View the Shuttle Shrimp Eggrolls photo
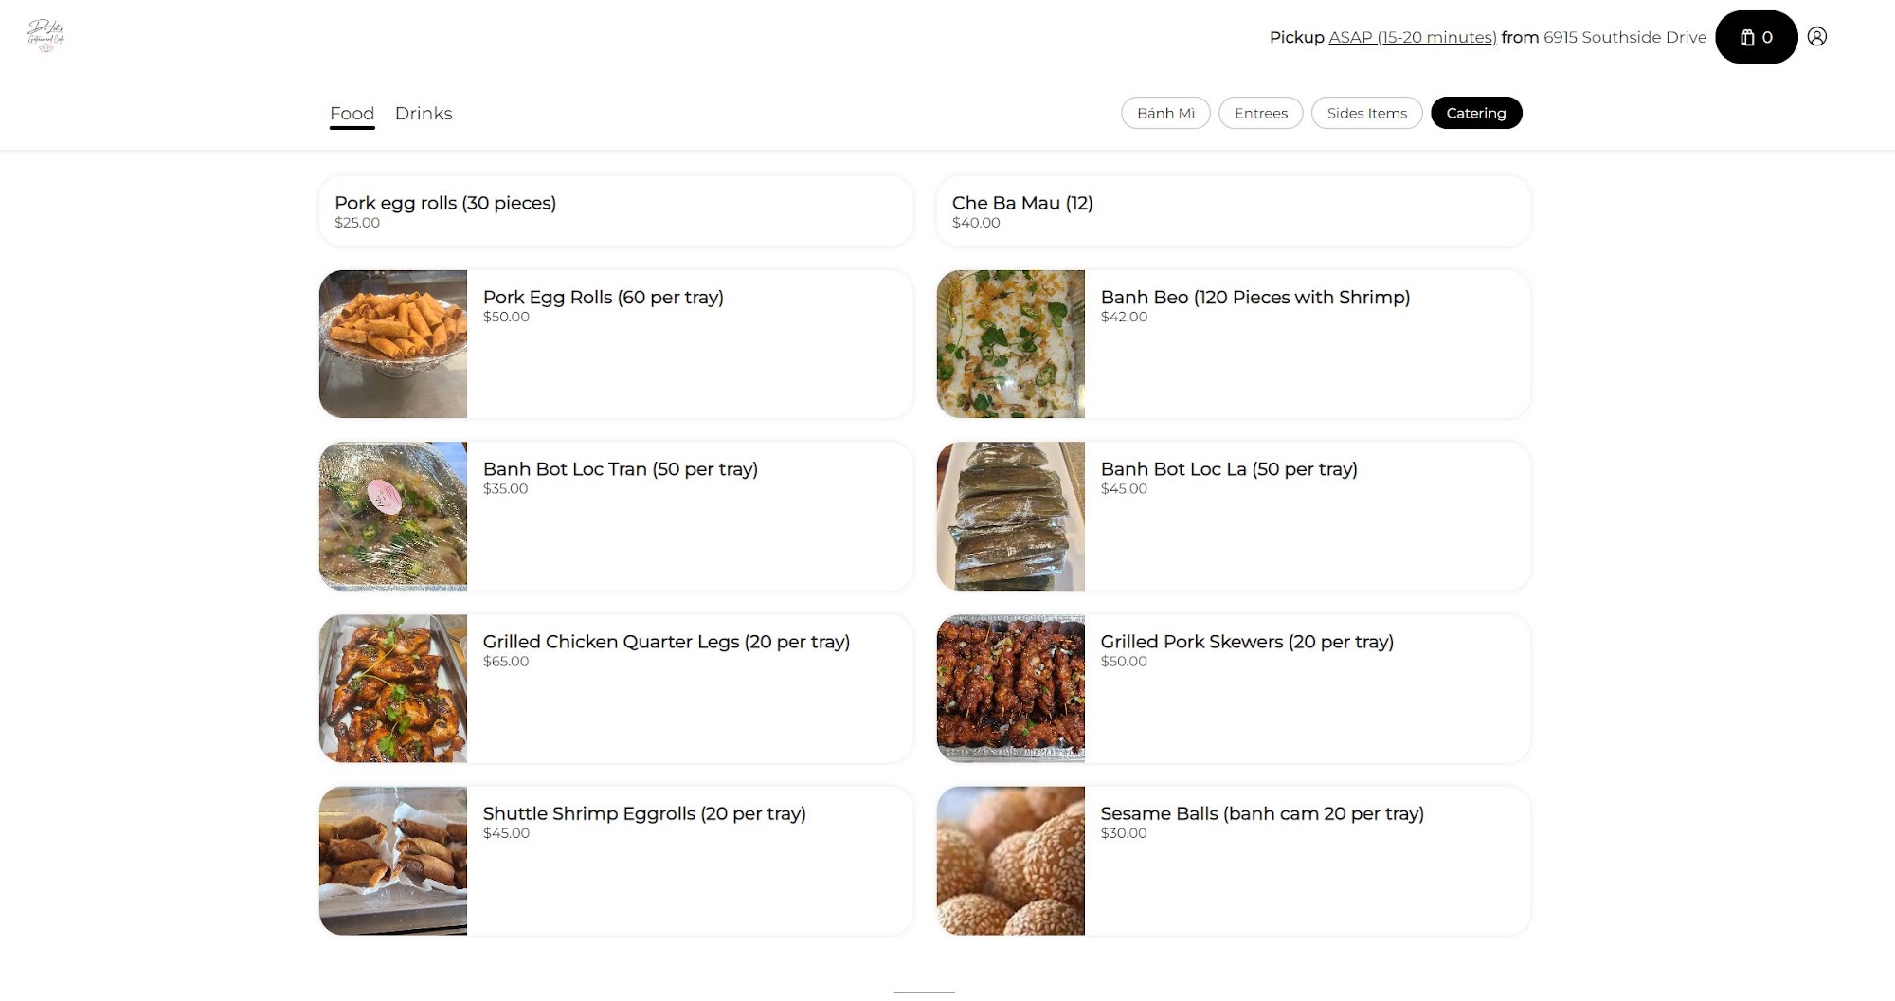The width and height of the screenshot is (1895, 1001). click(393, 860)
